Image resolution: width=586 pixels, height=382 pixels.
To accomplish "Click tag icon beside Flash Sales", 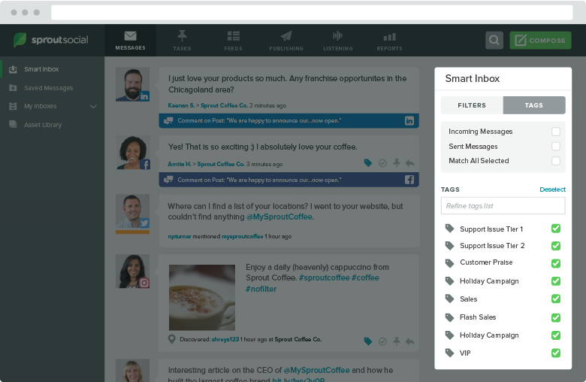I will click(x=449, y=317).
